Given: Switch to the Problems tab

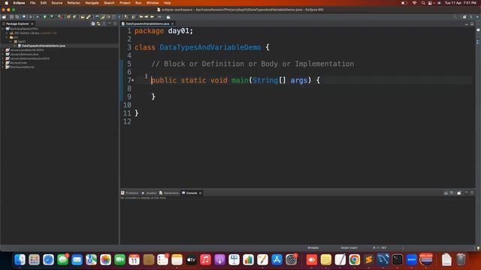Looking at the screenshot, I should (130, 193).
